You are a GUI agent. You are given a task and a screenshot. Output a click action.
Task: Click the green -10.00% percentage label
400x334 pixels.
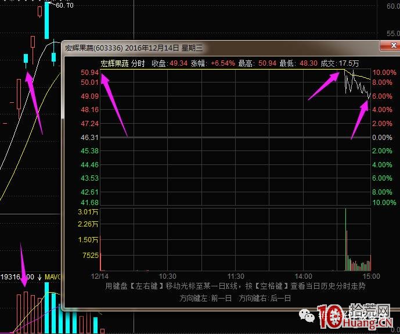click(384, 203)
